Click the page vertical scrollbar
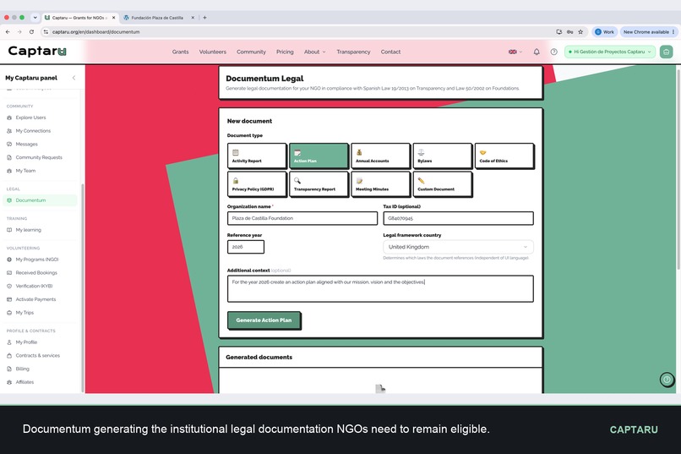This screenshot has width=681, height=454. pos(678,169)
